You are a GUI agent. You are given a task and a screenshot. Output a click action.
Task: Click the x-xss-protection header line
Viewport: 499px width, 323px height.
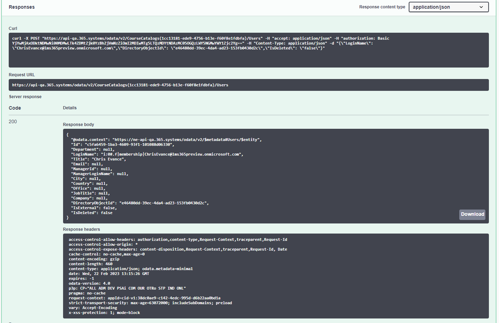point(104,313)
